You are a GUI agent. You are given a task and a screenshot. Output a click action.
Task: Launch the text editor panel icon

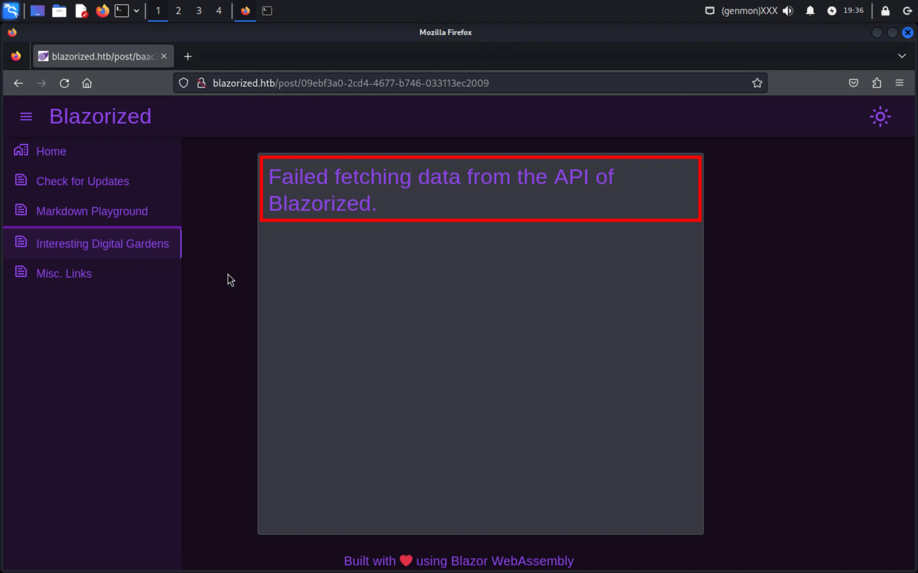[81, 11]
